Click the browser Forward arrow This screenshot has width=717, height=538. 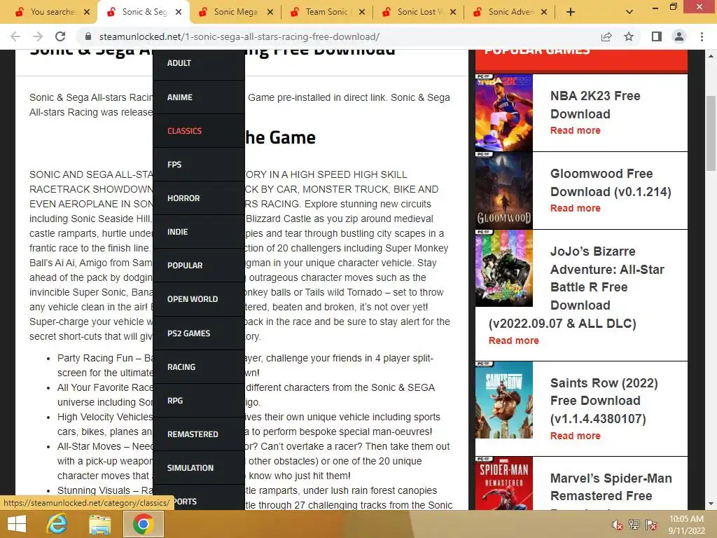click(38, 36)
